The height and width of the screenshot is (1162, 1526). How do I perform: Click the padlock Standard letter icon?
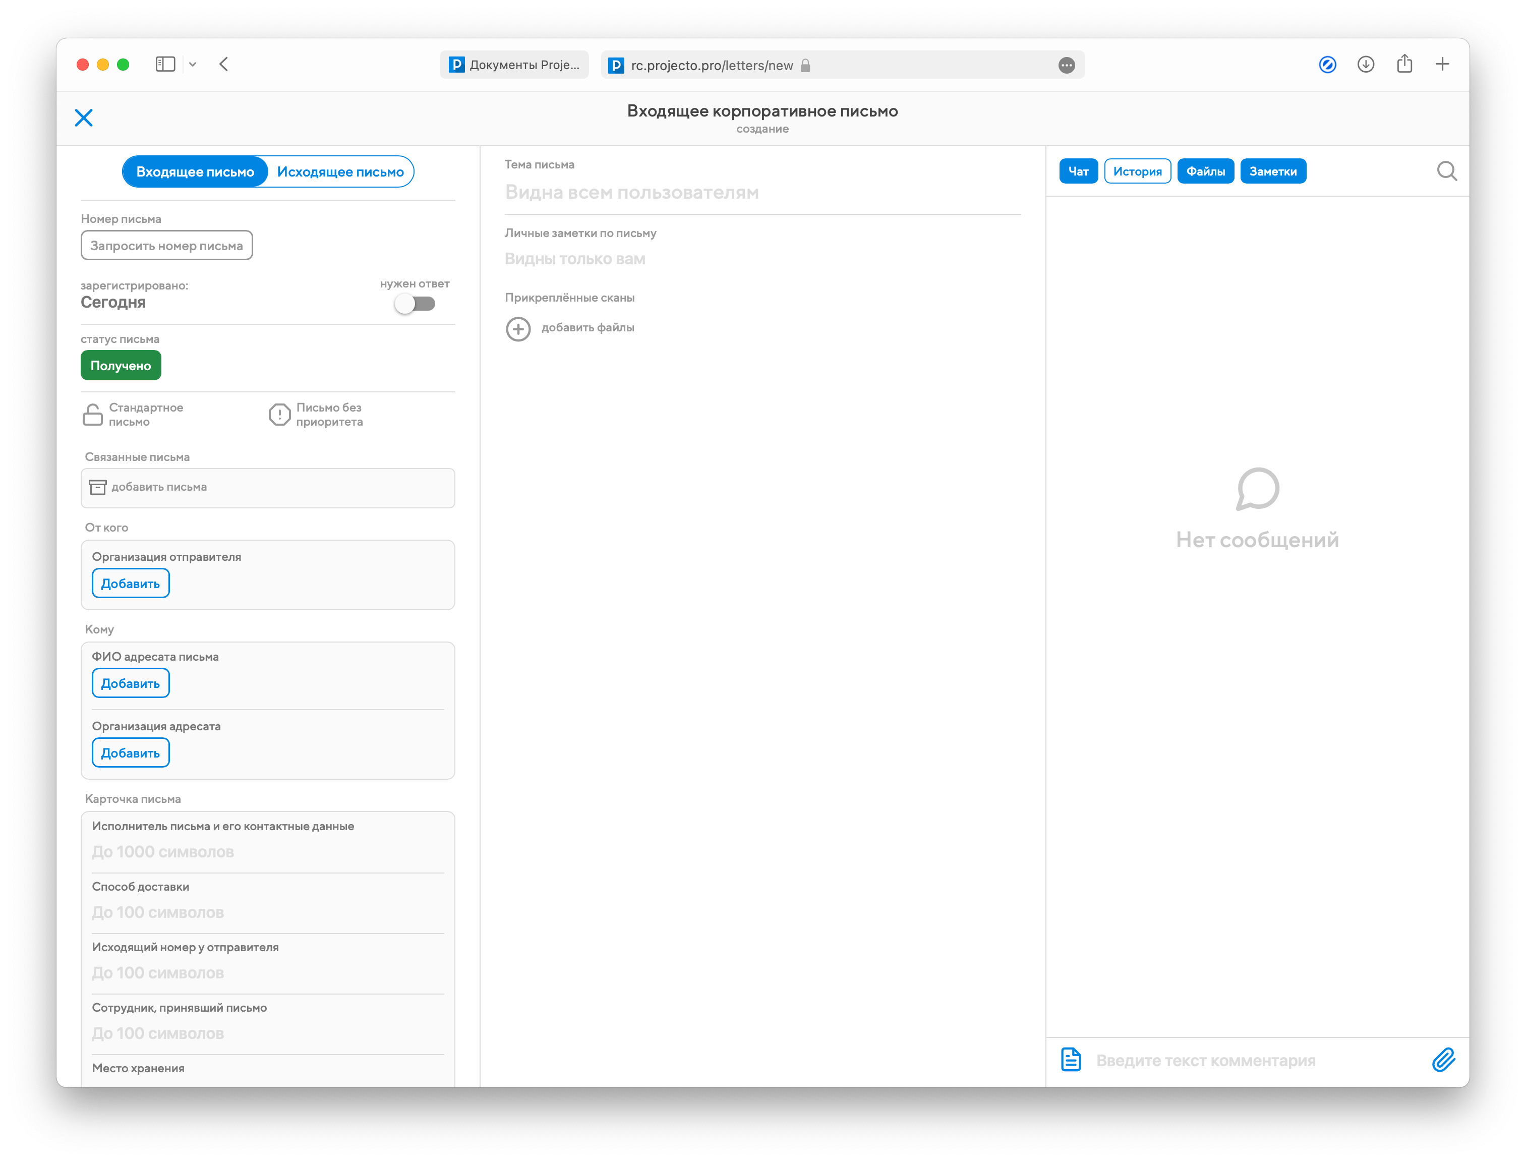pos(93,414)
